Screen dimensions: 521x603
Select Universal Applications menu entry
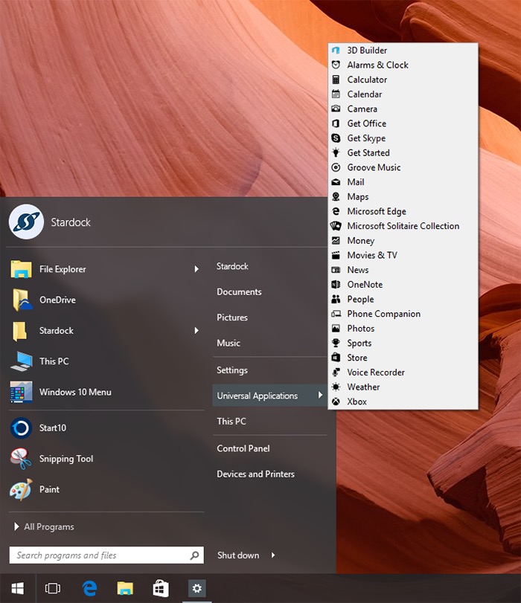(257, 396)
